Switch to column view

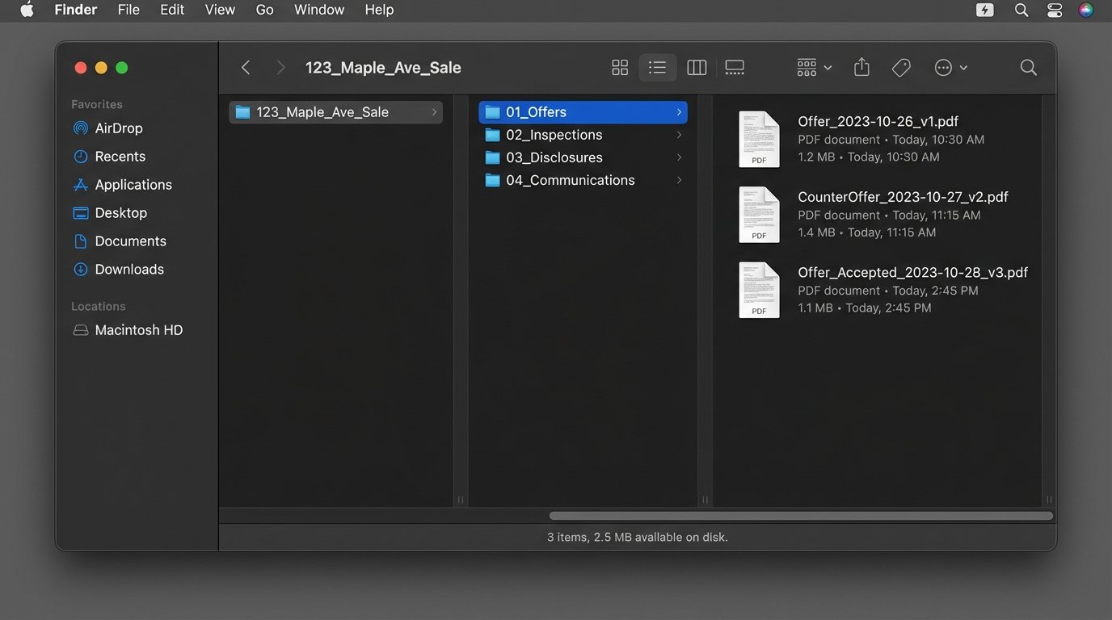tap(697, 68)
